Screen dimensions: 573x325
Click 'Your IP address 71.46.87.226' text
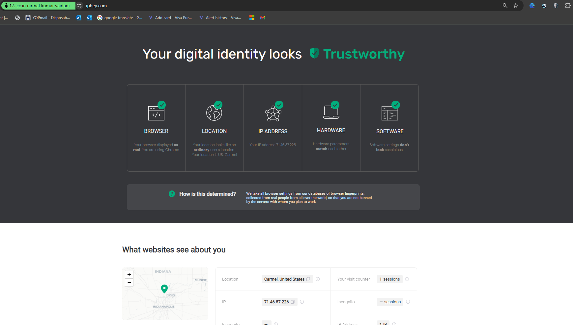tap(272, 145)
